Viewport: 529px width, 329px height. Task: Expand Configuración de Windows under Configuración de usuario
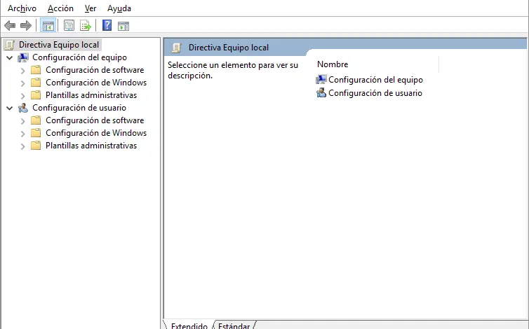coord(22,134)
